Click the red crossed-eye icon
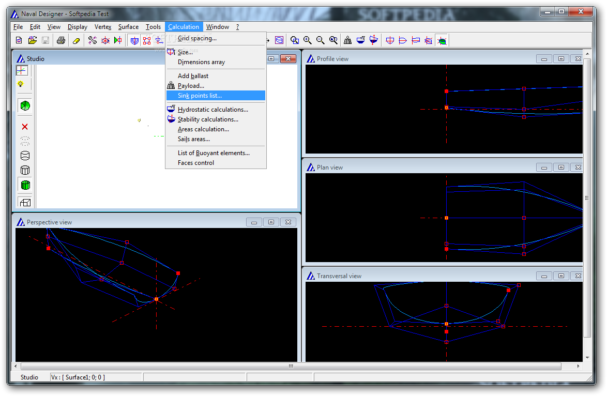Image resolution: width=607 pixels, height=396 pixels. click(x=105, y=40)
